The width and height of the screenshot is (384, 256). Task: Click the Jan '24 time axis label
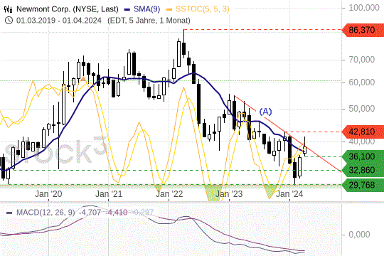tap(289, 194)
